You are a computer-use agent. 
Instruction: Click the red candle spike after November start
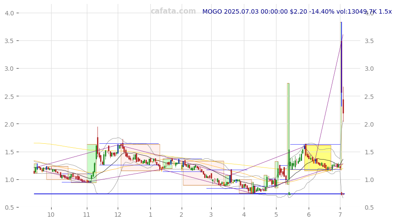point(98,141)
